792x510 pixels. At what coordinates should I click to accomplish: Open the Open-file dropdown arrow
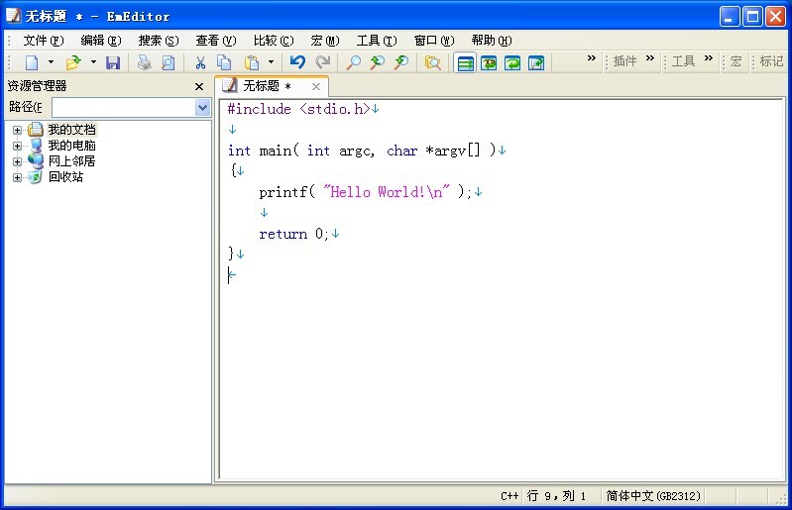click(x=93, y=62)
